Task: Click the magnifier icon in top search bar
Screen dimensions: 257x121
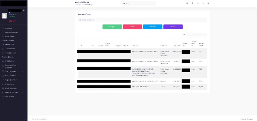Action: 124,3
